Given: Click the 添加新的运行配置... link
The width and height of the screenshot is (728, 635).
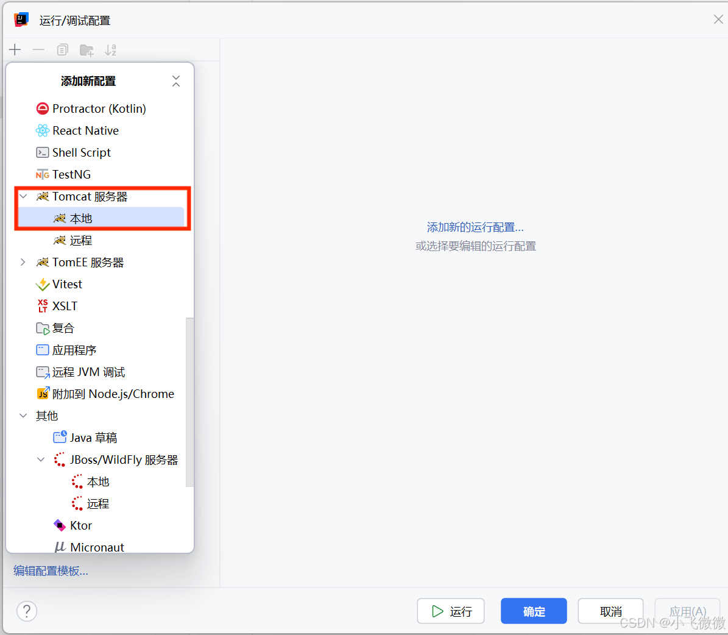Looking at the screenshot, I should [475, 227].
